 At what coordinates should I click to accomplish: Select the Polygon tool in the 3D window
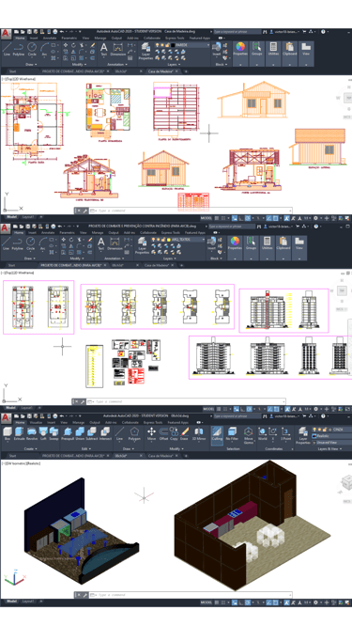point(134,433)
